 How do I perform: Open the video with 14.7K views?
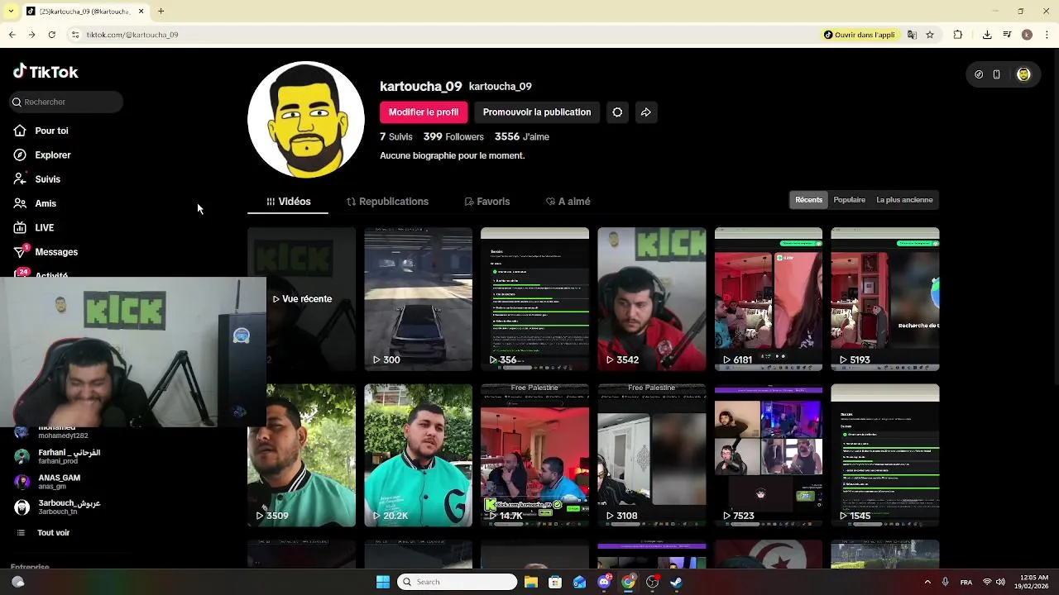(x=534, y=455)
